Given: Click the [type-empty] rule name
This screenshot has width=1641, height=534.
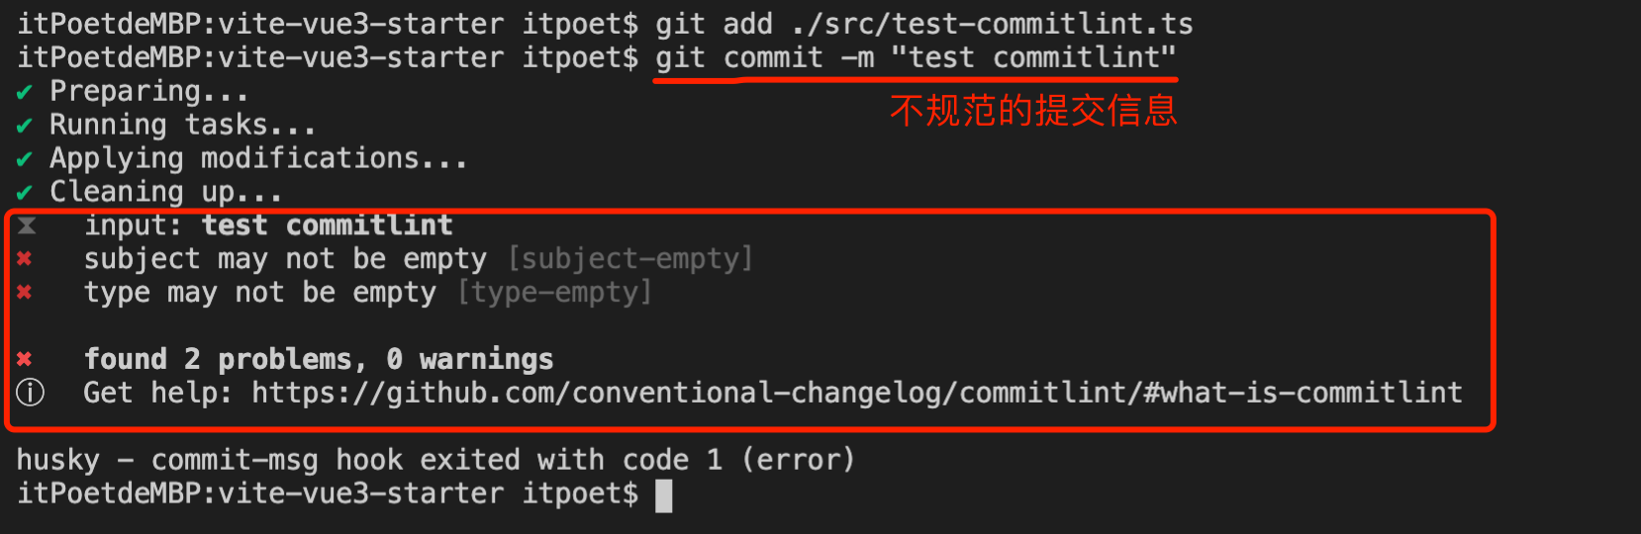Looking at the screenshot, I should [554, 293].
